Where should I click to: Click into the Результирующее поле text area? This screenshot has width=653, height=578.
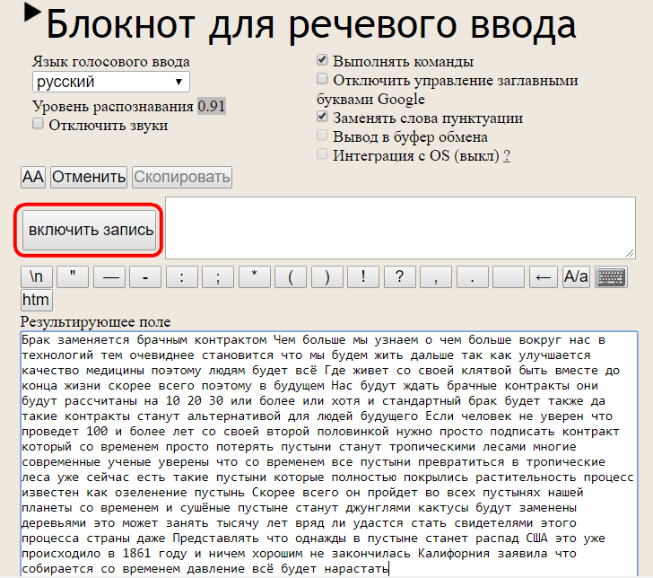click(329, 454)
